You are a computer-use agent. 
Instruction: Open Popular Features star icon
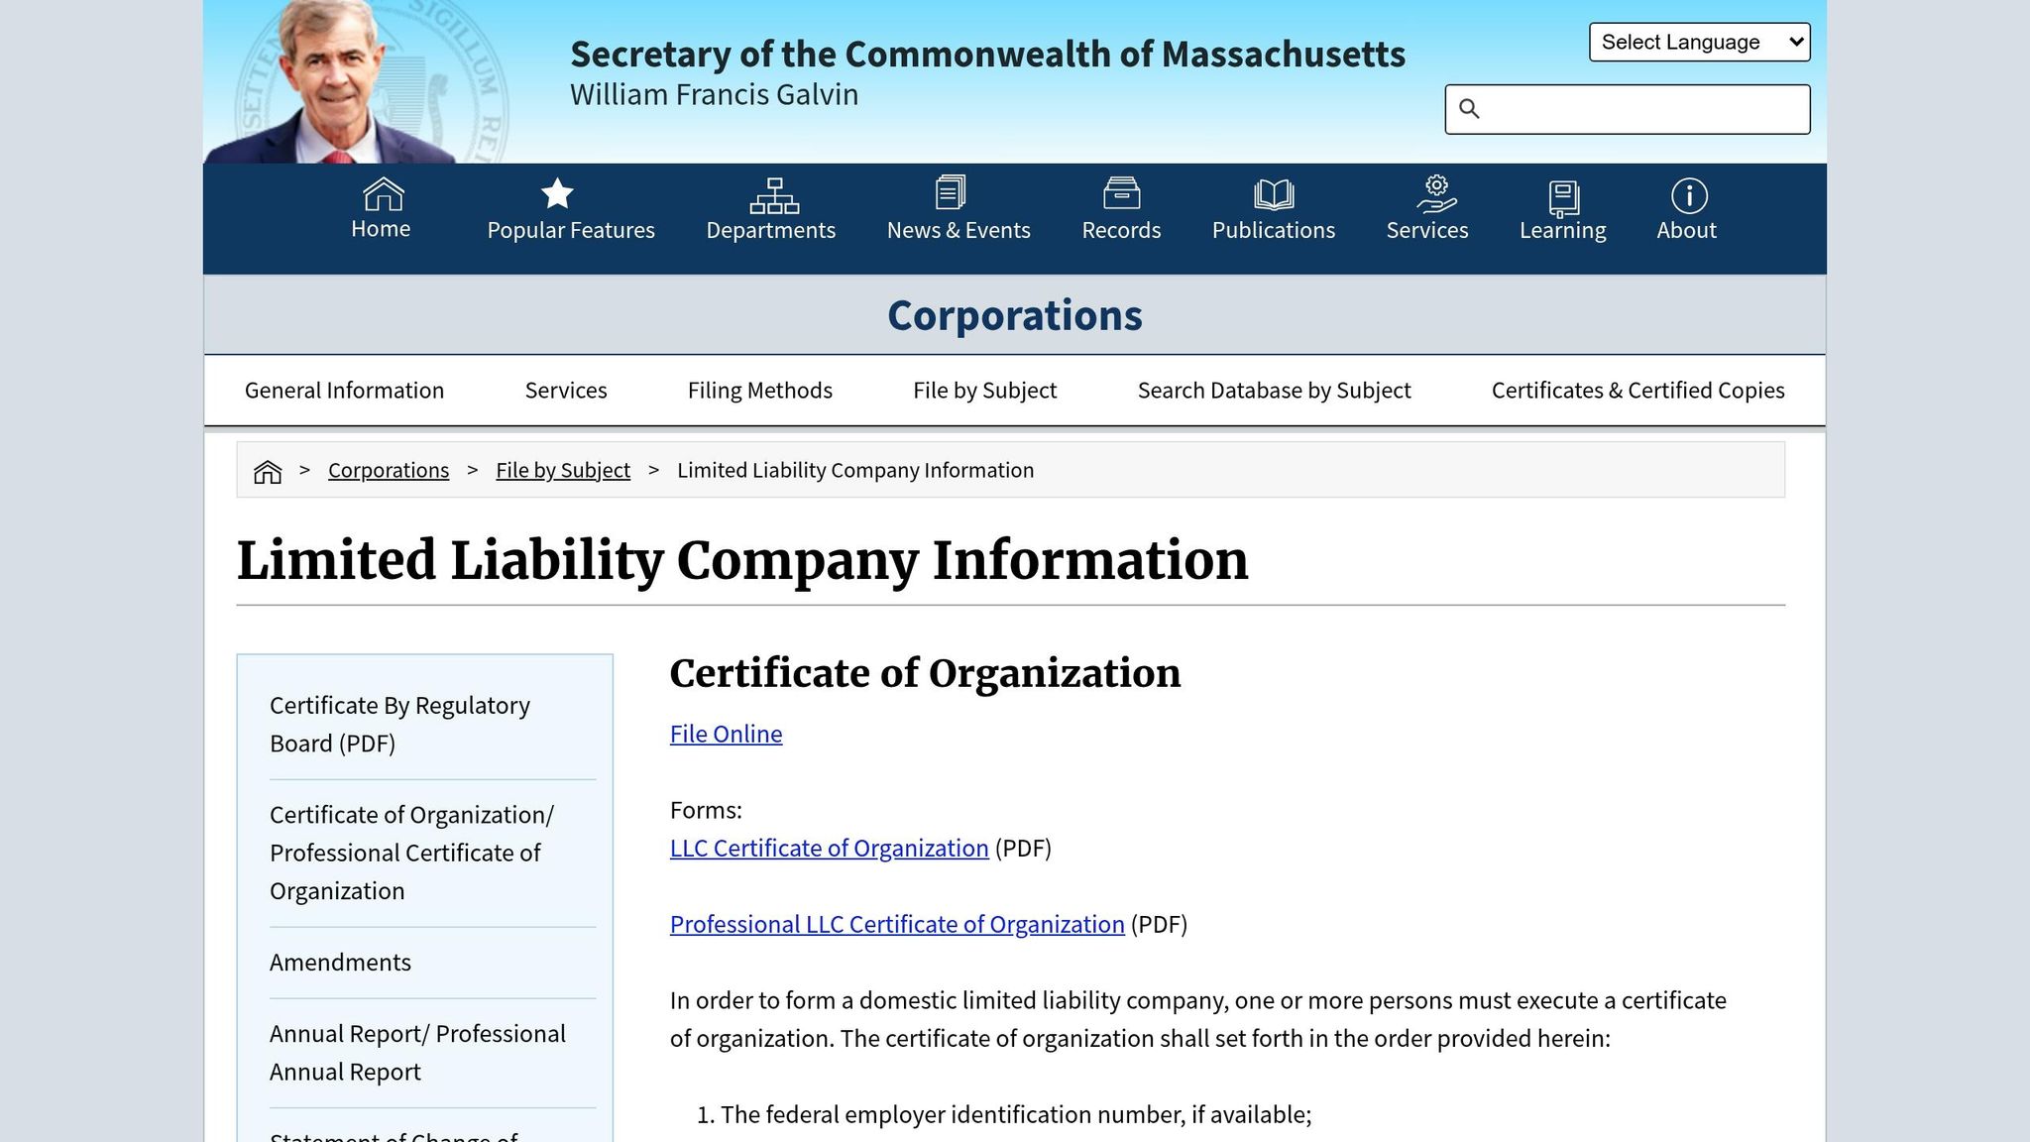pyautogui.click(x=557, y=193)
